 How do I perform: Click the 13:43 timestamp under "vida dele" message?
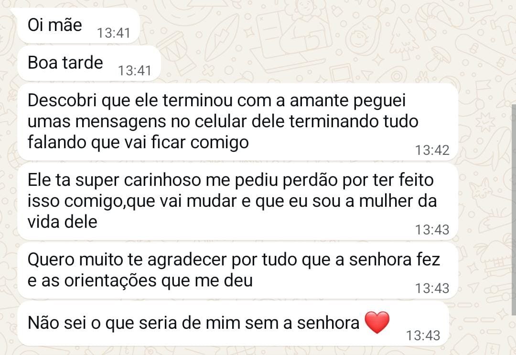tap(432, 230)
